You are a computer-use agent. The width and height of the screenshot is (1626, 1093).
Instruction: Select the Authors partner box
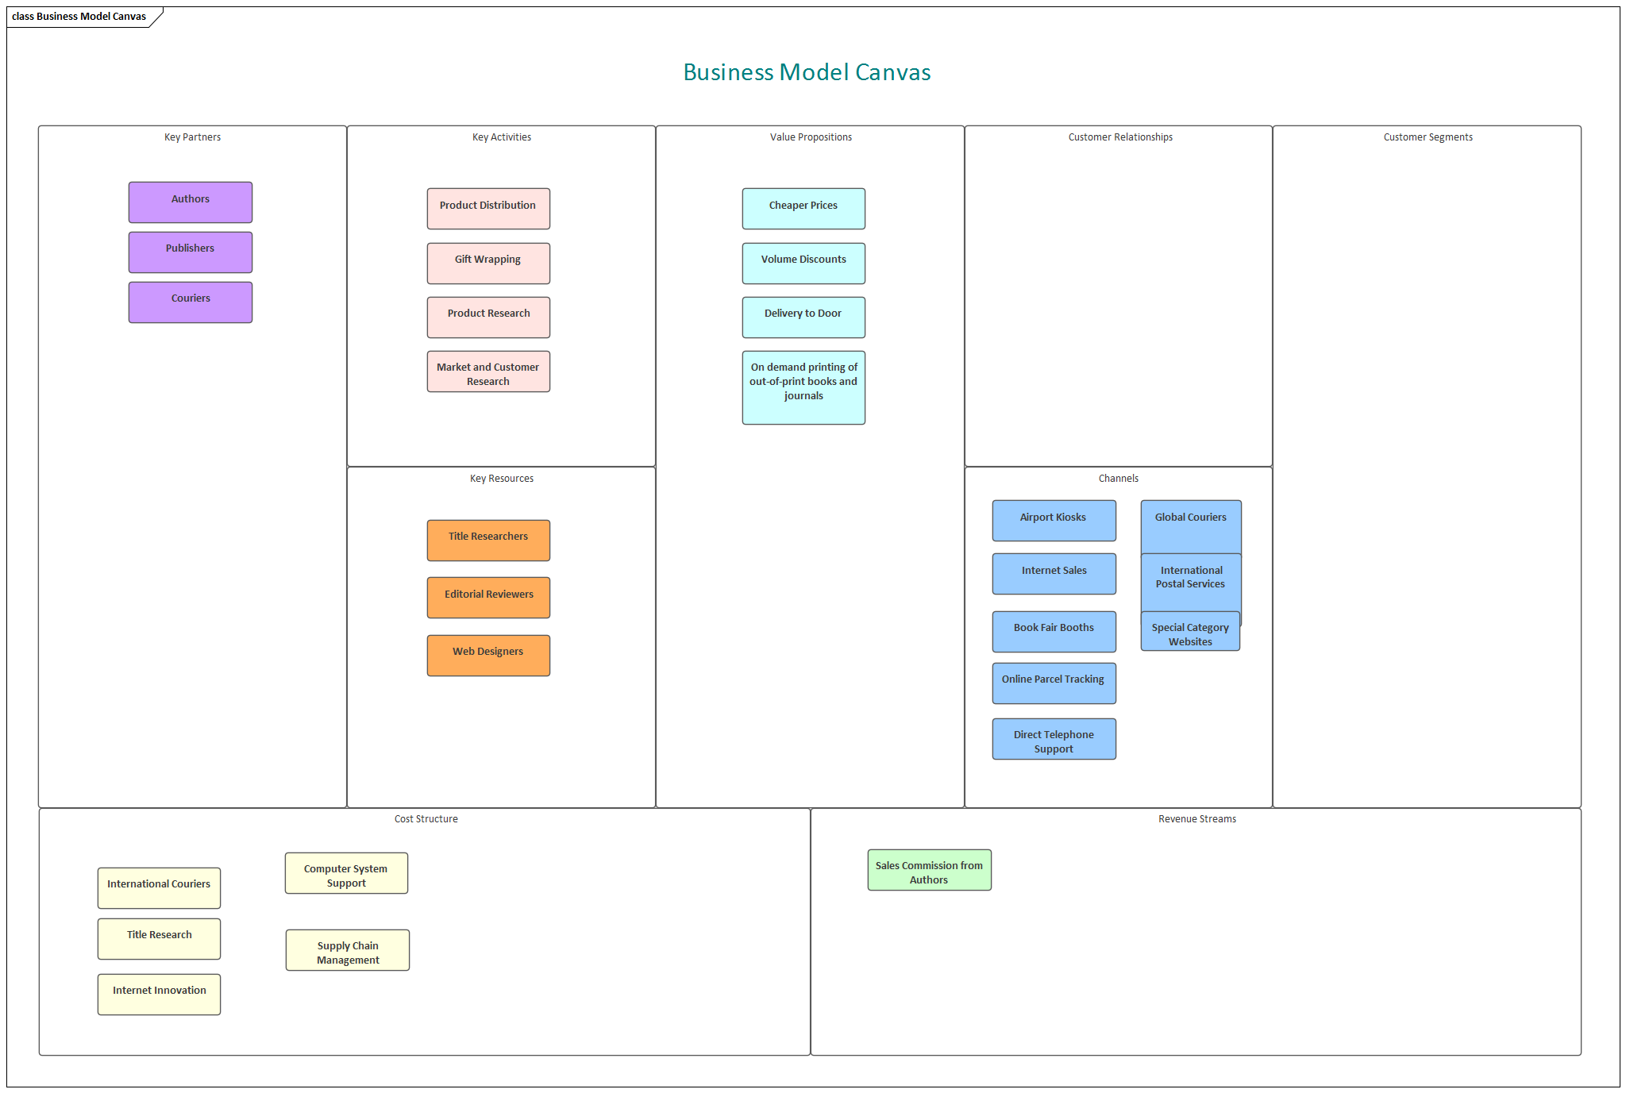tap(190, 202)
